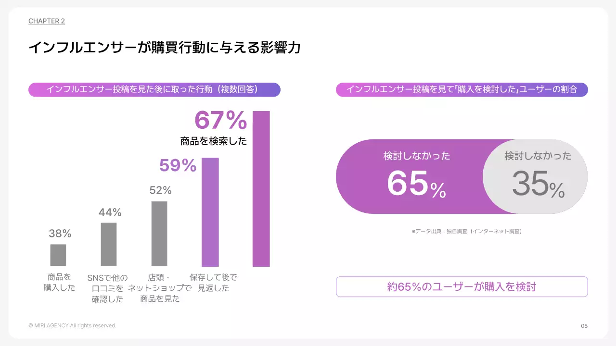Click the 約65%のユーザーが購入を検討 box
616x346 pixels.
point(462,287)
